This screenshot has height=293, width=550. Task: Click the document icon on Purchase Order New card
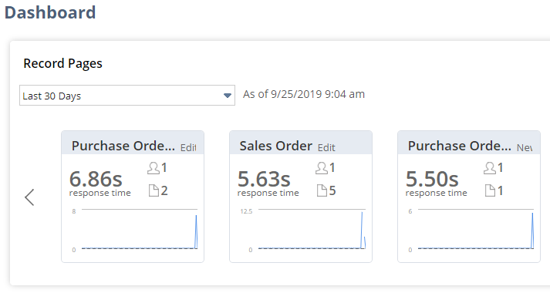[x=490, y=190]
